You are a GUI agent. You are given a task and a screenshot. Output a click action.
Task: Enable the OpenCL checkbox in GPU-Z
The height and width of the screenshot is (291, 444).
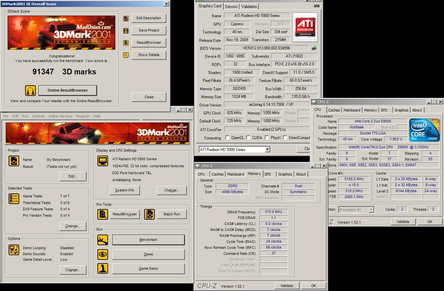pos(227,138)
